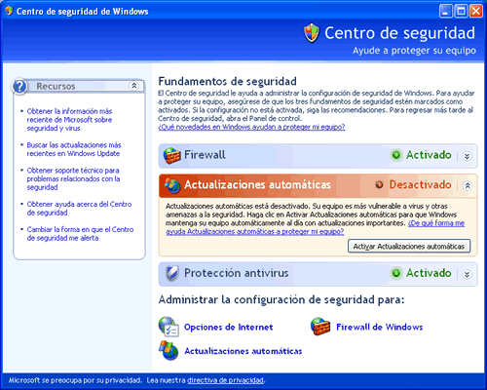Click the Actualizaciones automáticas globe icon in orange header
Viewport: 487px width, 390px height.
[172, 185]
